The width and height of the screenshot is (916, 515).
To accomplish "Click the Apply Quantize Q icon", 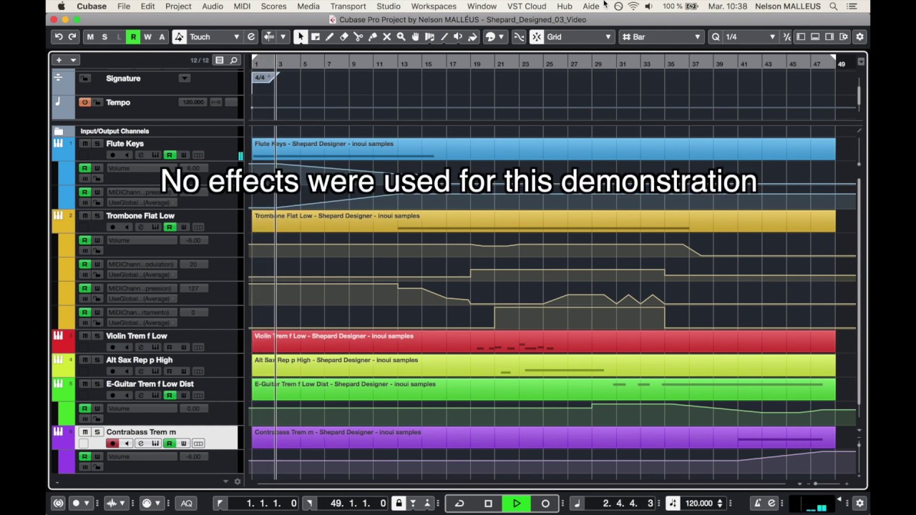I will coord(715,37).
